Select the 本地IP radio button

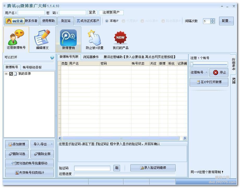click(x=107, y=21)
